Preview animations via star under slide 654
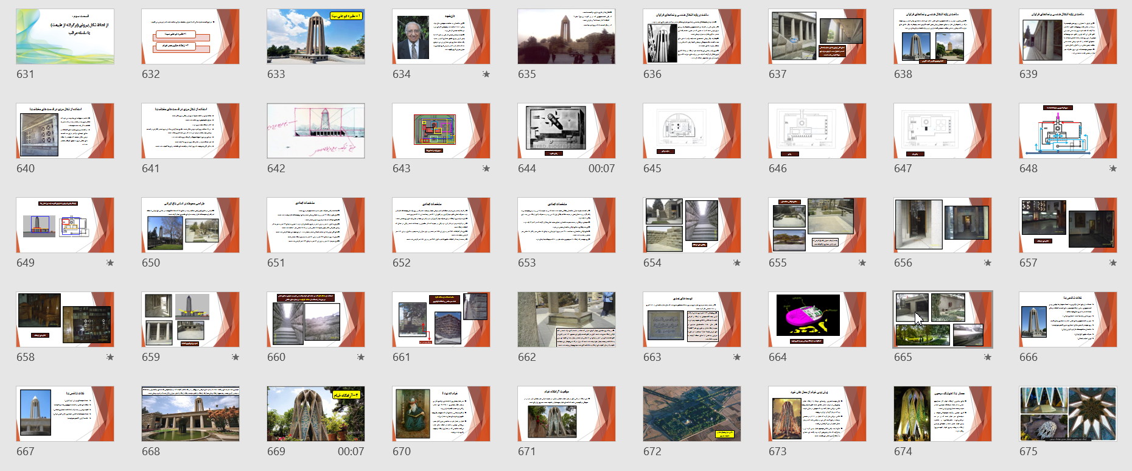 point(736,263)
